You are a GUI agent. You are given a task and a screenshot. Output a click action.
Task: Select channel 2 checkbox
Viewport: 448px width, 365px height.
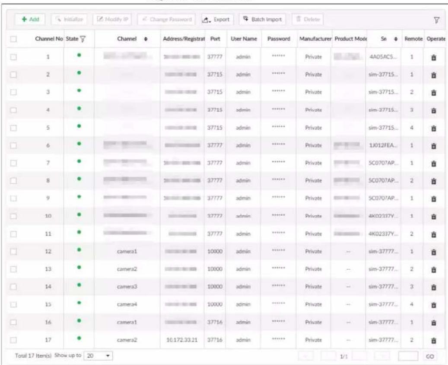(13, 75)
